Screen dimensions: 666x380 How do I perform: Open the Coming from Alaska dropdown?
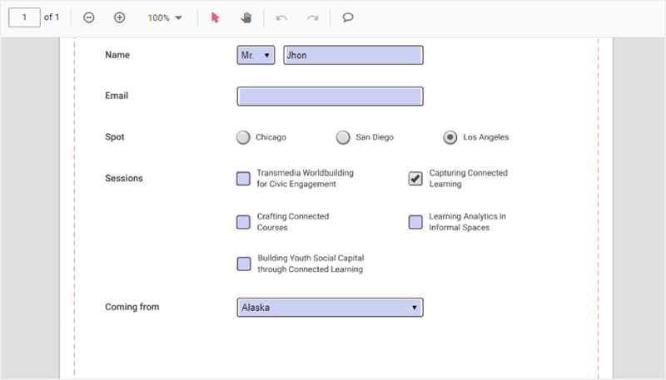[330, 308]
